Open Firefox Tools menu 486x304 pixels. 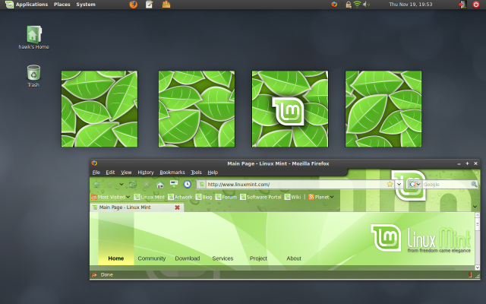pos(196,173)
